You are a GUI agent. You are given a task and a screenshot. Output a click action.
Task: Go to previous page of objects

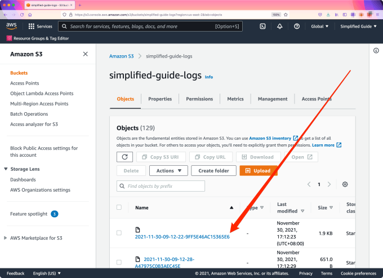pos(309,184)
